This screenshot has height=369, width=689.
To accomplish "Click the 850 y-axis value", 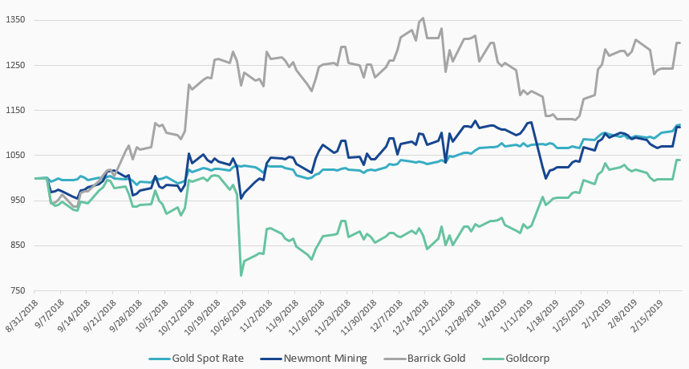I will (18, 245).
